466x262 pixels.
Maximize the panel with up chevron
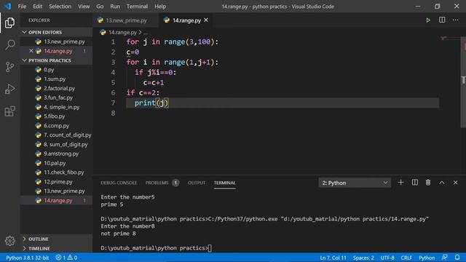click(x=442, y=183)
